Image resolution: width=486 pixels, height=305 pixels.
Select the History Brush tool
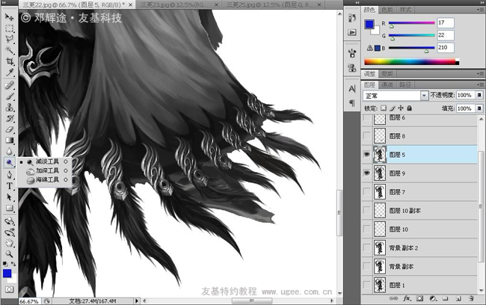point(9,118)
